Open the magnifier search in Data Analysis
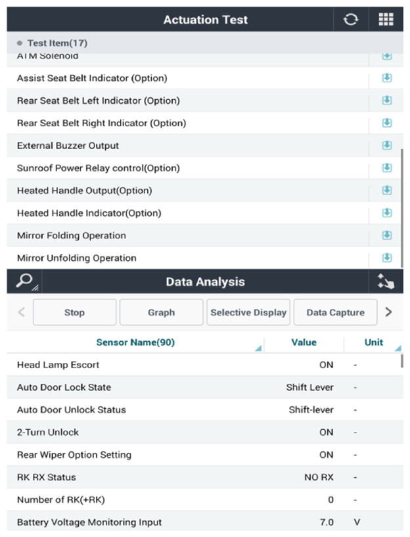Viewport: 410px width, 537px height. pyautogui.click(x=25, y=281)
